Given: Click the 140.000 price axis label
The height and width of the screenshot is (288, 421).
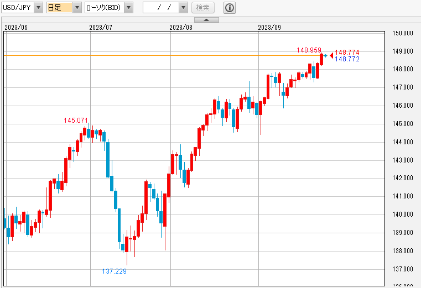Looking at the screenshot, I should (403, 214).
